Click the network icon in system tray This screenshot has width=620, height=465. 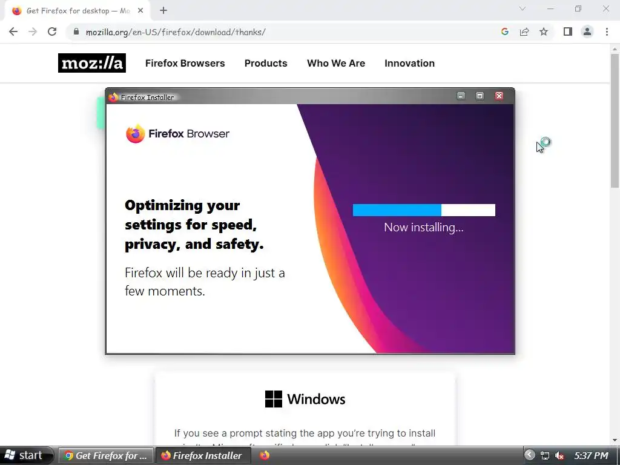coord(545,455)
